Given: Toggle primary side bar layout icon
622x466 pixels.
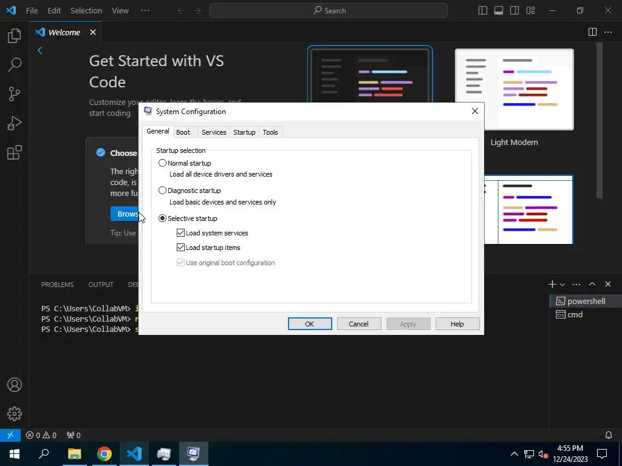Looking at the screenshot, I should (483, 11).
